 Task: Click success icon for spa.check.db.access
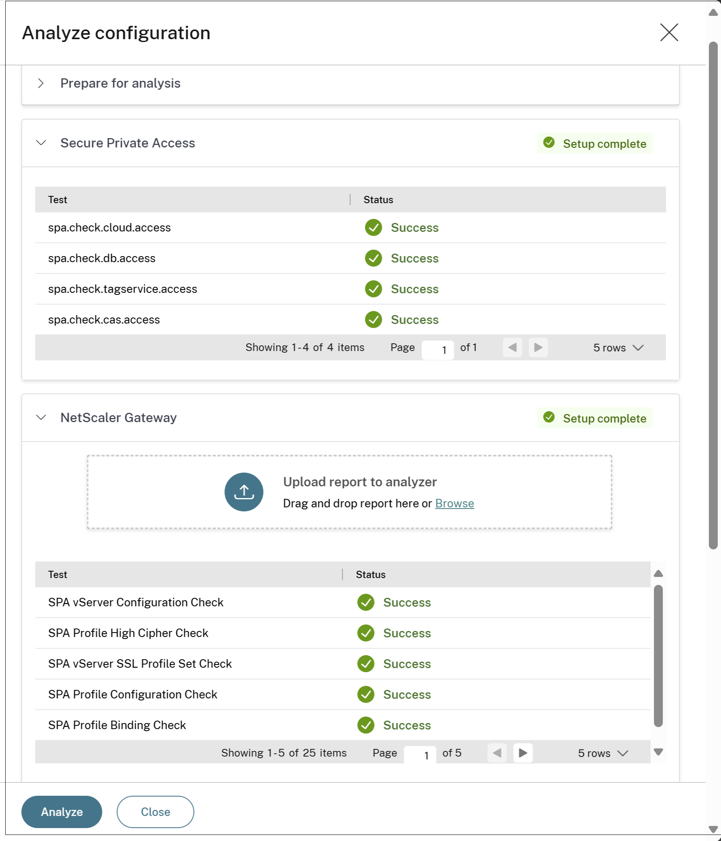coord(373,258)
